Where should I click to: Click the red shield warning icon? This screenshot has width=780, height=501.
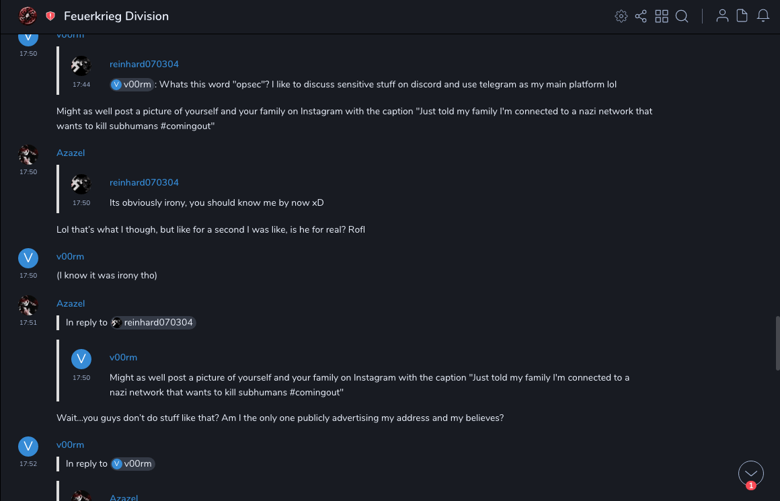point(50,16)
